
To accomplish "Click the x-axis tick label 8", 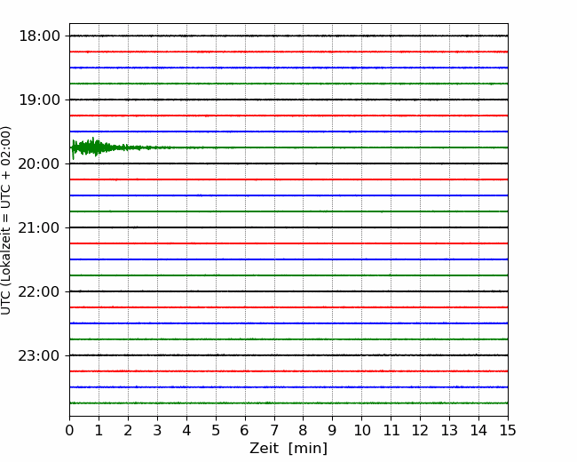I will pyautogui.click(x=304, y=430).
